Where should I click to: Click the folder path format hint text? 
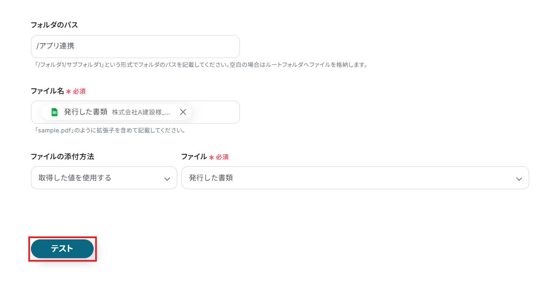click(201, 65)
